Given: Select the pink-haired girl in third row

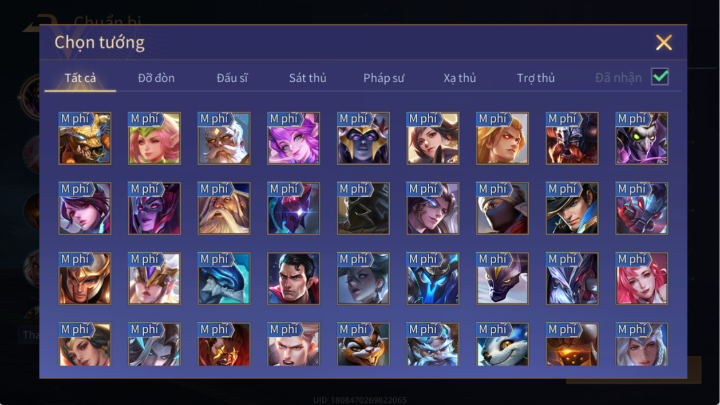Looking at the screenshot, I should pyautogui.click(x=642, y=279).
